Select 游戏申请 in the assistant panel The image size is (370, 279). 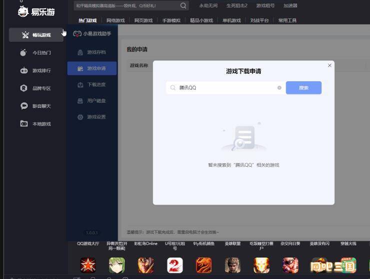coord(92,68)
